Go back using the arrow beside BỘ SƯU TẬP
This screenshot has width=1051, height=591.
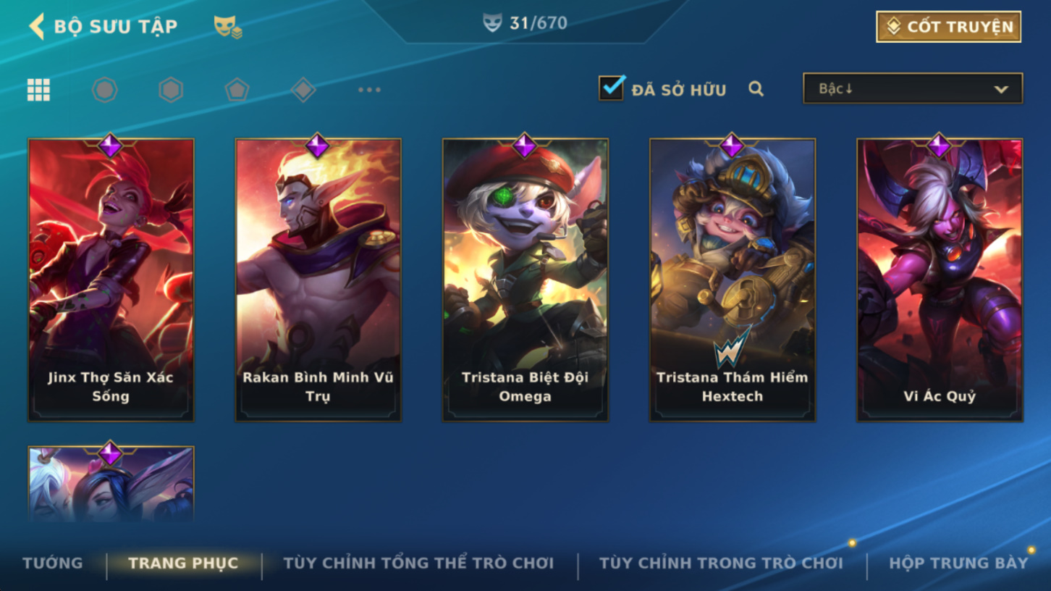click(36, 26)
